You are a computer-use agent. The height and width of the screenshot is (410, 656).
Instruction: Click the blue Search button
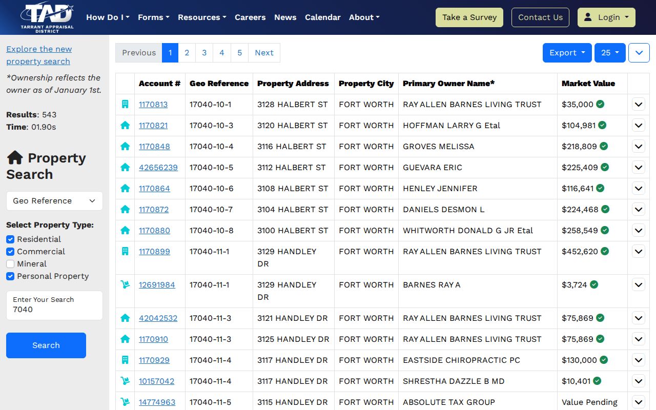[x=46, y=345]
